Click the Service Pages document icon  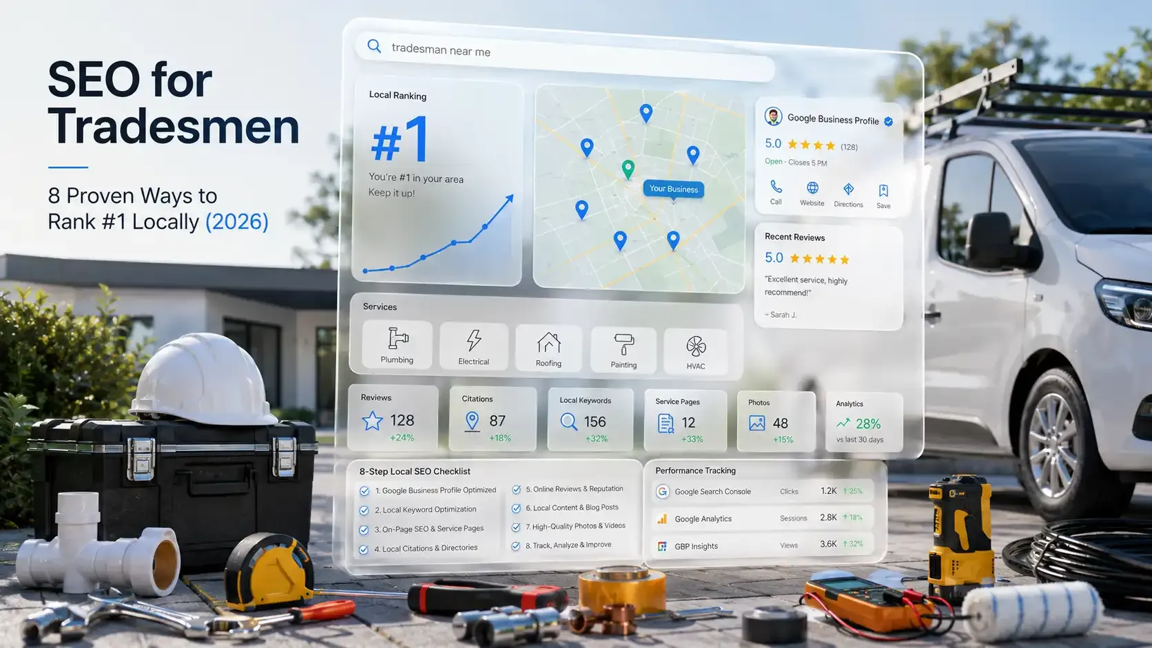coord(666,424)
